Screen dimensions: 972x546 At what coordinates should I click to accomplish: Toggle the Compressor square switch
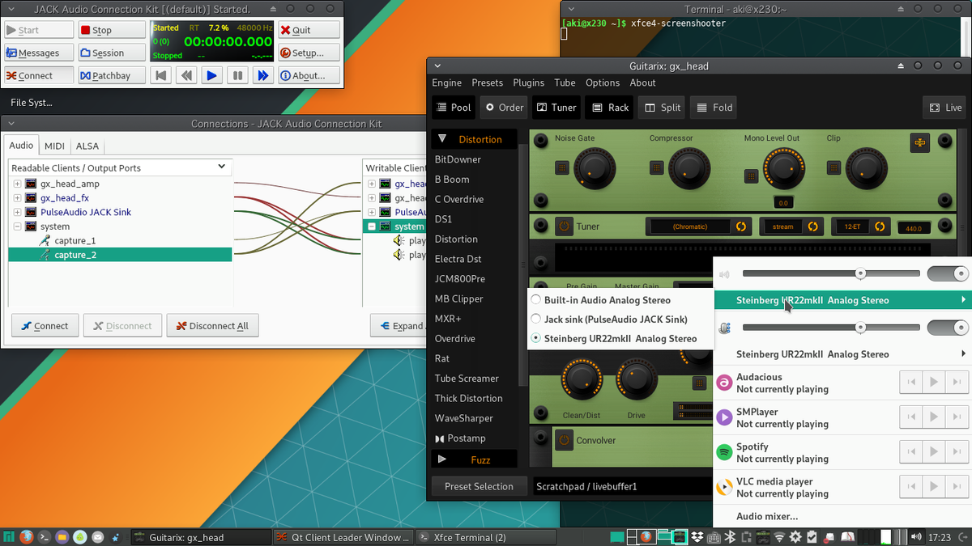657,167
